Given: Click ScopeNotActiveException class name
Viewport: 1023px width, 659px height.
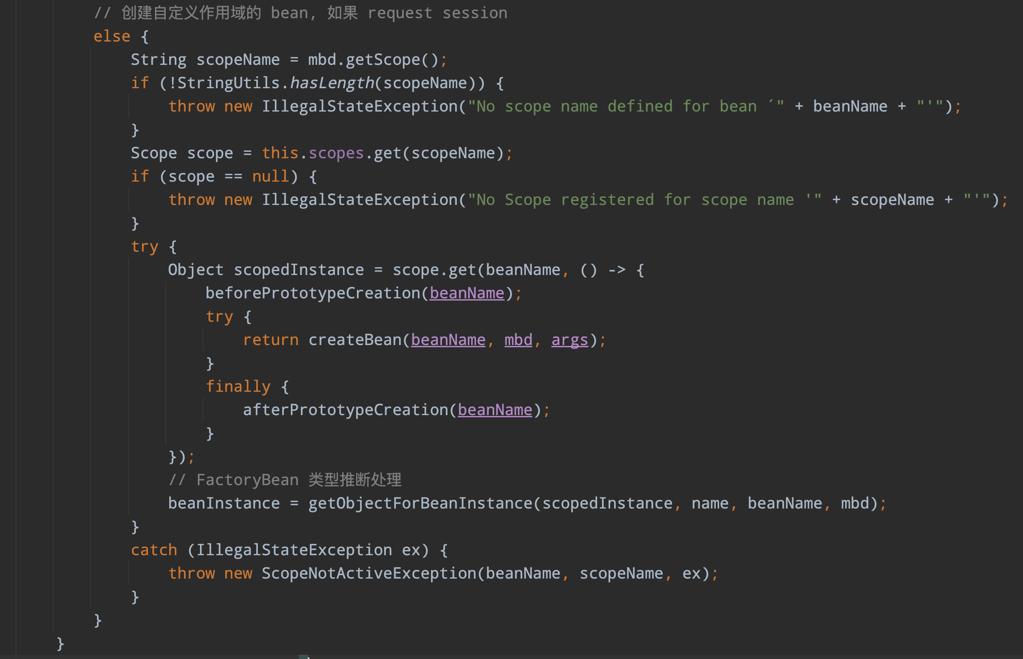Looking at the screenshot, I should click(x=369, y=573).
